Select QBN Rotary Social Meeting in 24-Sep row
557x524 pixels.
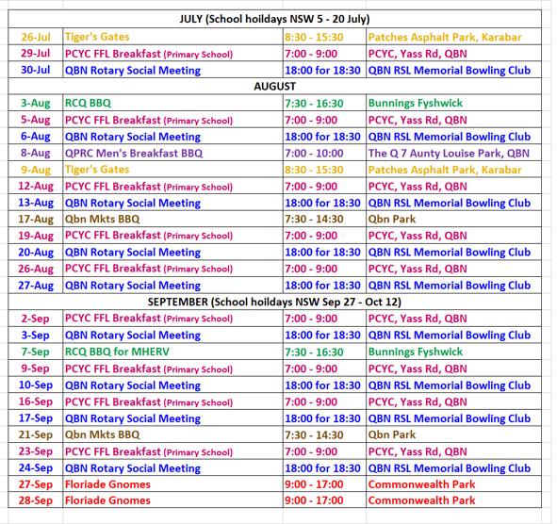click(x=173, y=467)
